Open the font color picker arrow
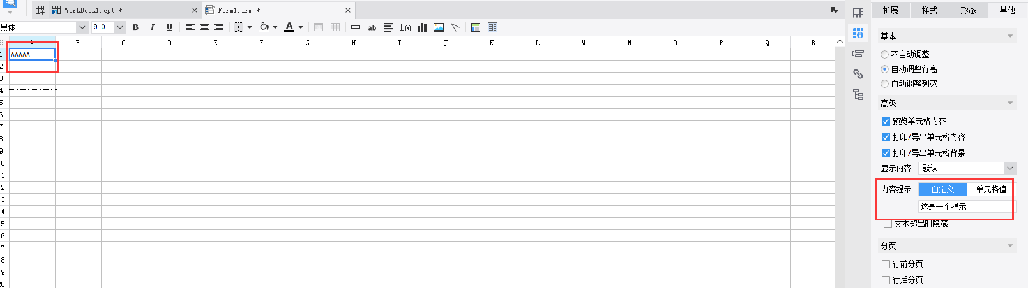The width and height of the screenshot is (1028, 288). 301,27
